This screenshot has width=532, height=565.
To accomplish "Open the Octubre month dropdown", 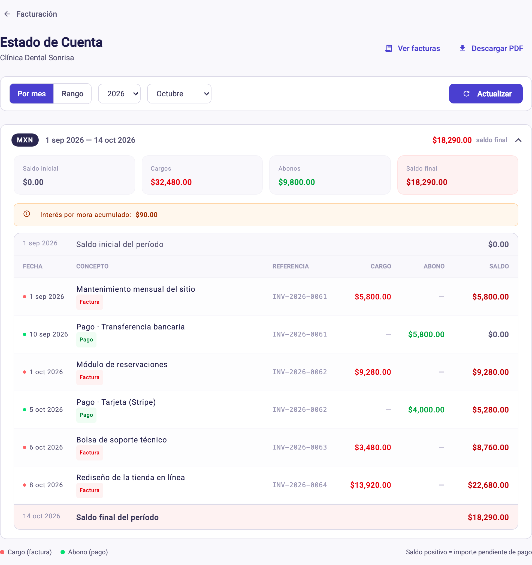I will [179, 94].
